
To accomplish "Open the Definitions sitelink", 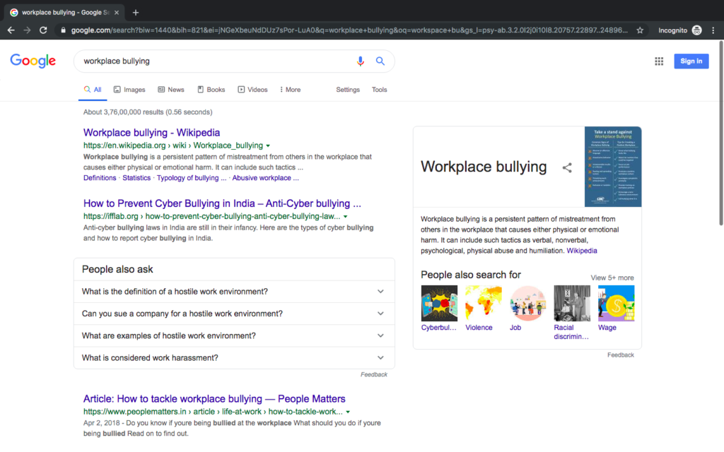I will 100,178.
